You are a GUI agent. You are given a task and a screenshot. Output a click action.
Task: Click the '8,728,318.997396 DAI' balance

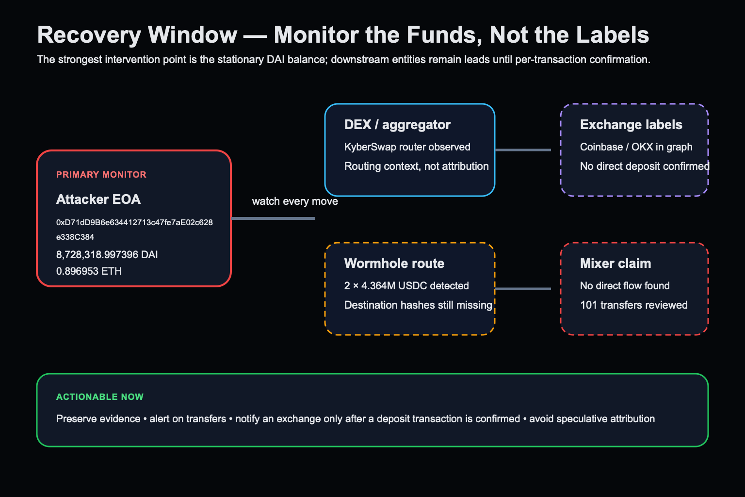107,255
